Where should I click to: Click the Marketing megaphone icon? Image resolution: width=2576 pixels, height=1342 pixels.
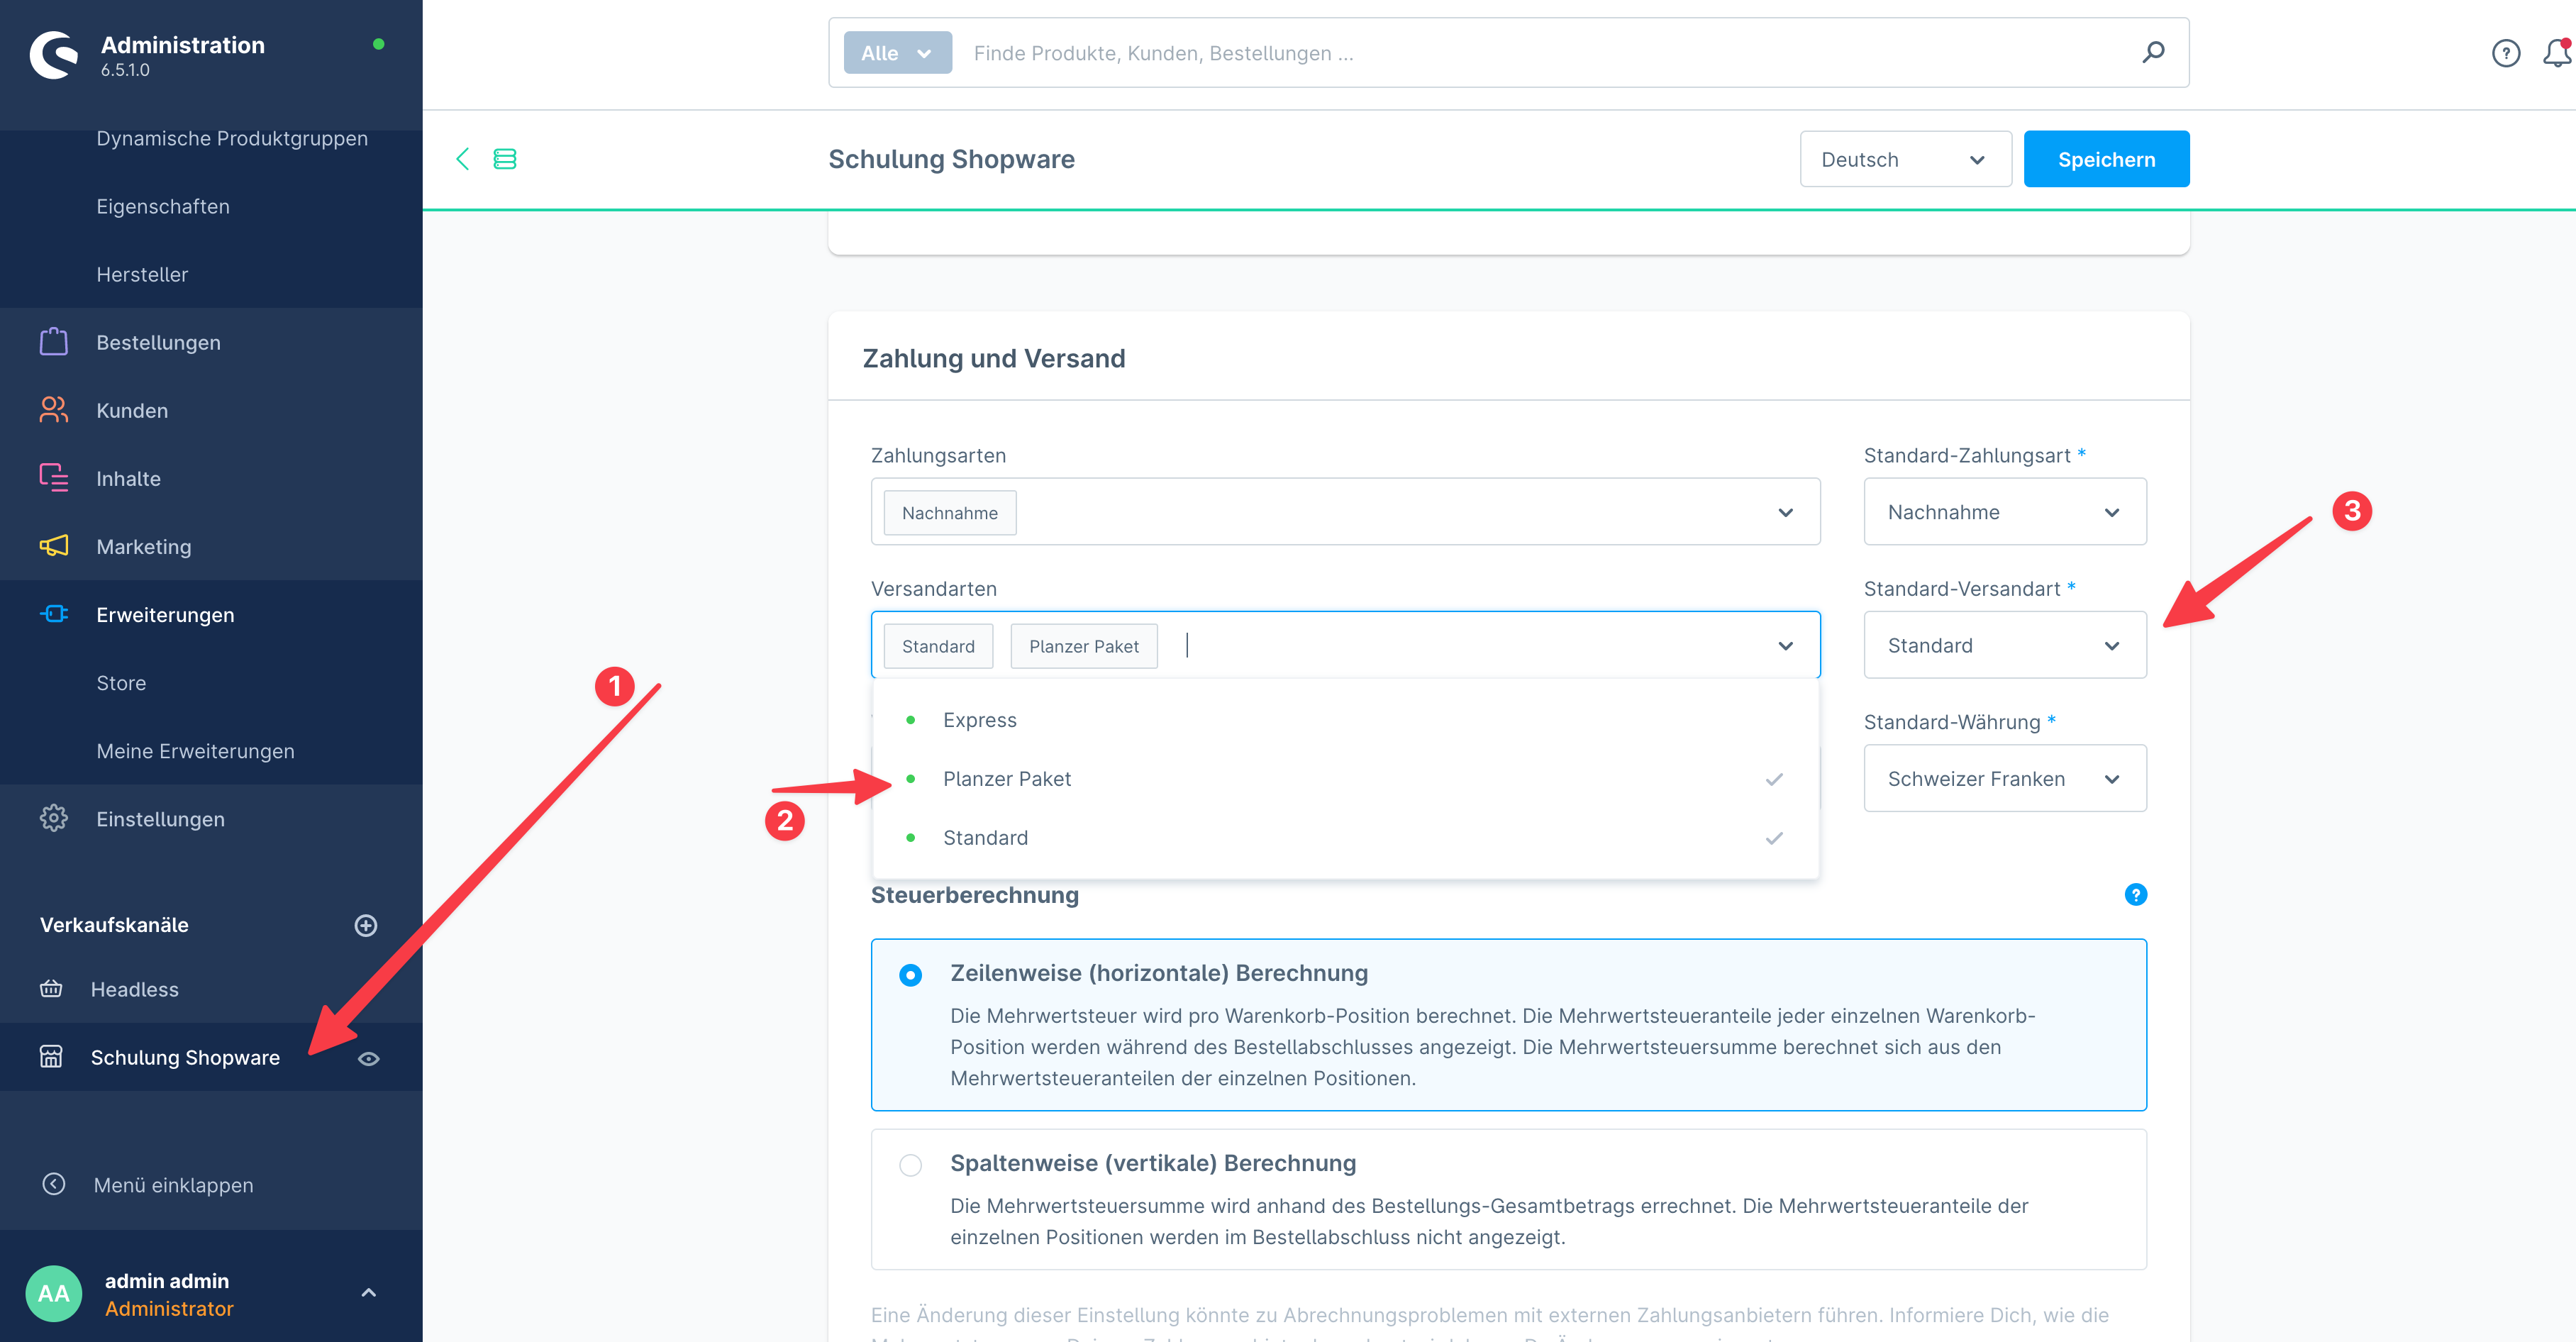coord(53,546)
